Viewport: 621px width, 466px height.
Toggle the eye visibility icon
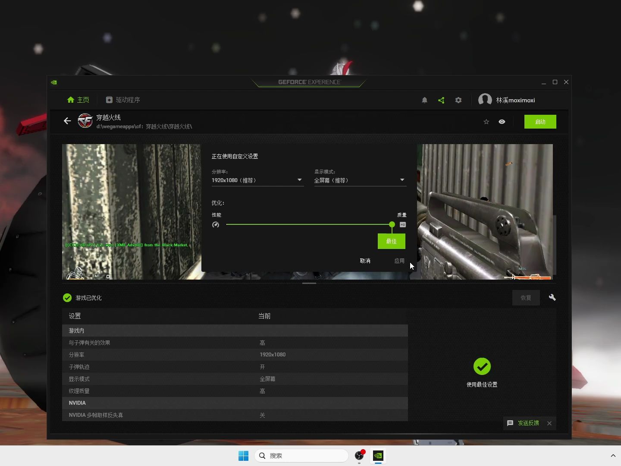click(502, 122)
